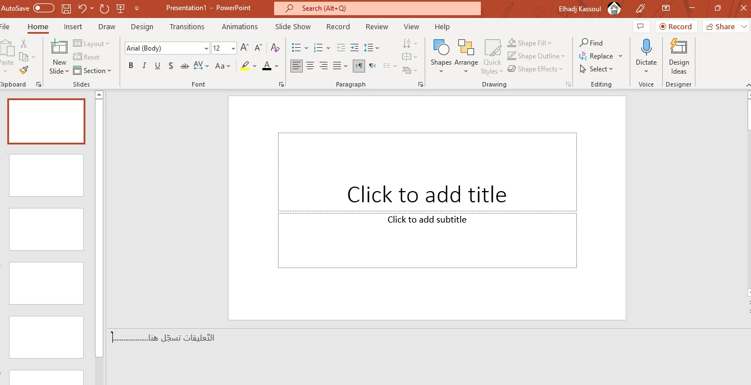This screenshot has height=385, width=751.
Task: Switch to the Design tab
Action: tap(142, 26)
